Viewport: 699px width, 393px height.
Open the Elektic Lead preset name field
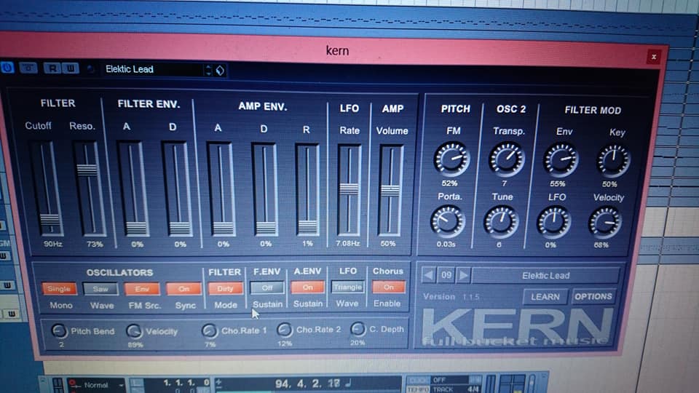pyautogui.click(x=154, y=70)
